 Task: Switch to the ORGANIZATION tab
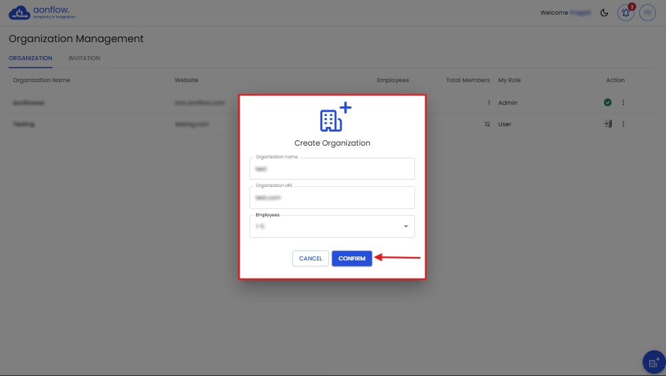pyautogui.click(x=30, y=58)
